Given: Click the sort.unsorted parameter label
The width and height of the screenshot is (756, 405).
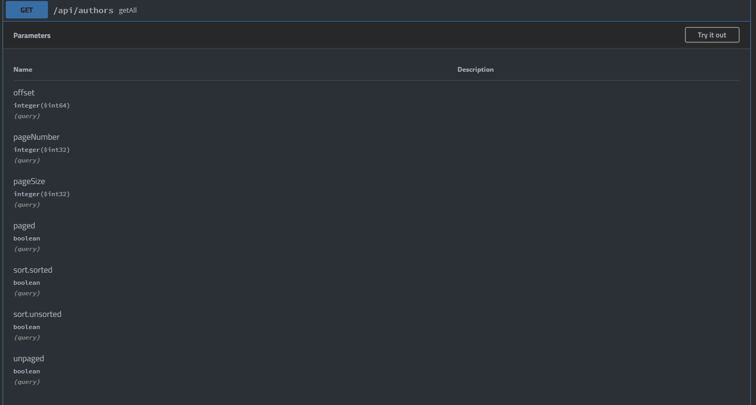Looking at the screenshot, I should [x=37, y=314].
